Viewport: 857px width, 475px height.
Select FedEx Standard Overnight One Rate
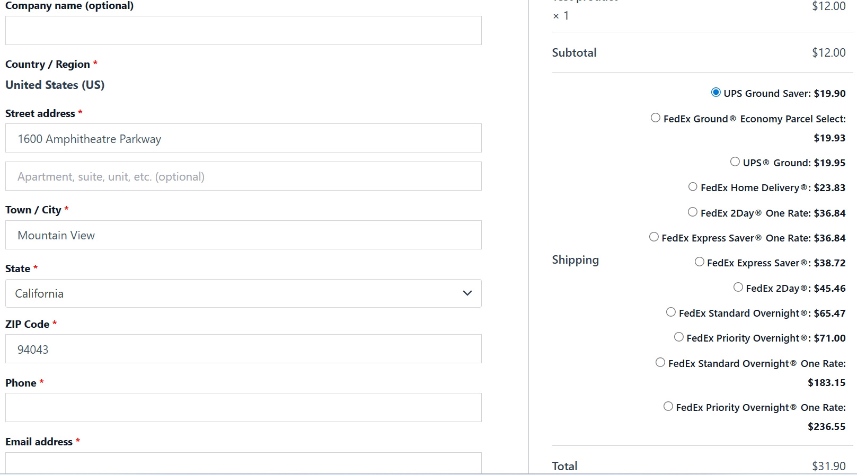coord(660,363)
